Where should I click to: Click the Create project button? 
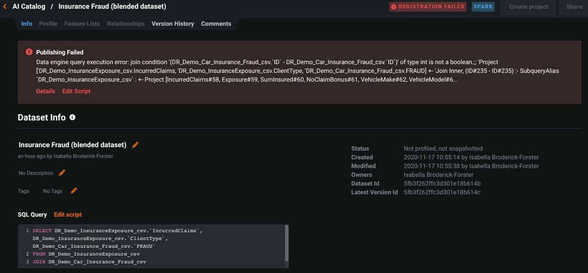528,7
